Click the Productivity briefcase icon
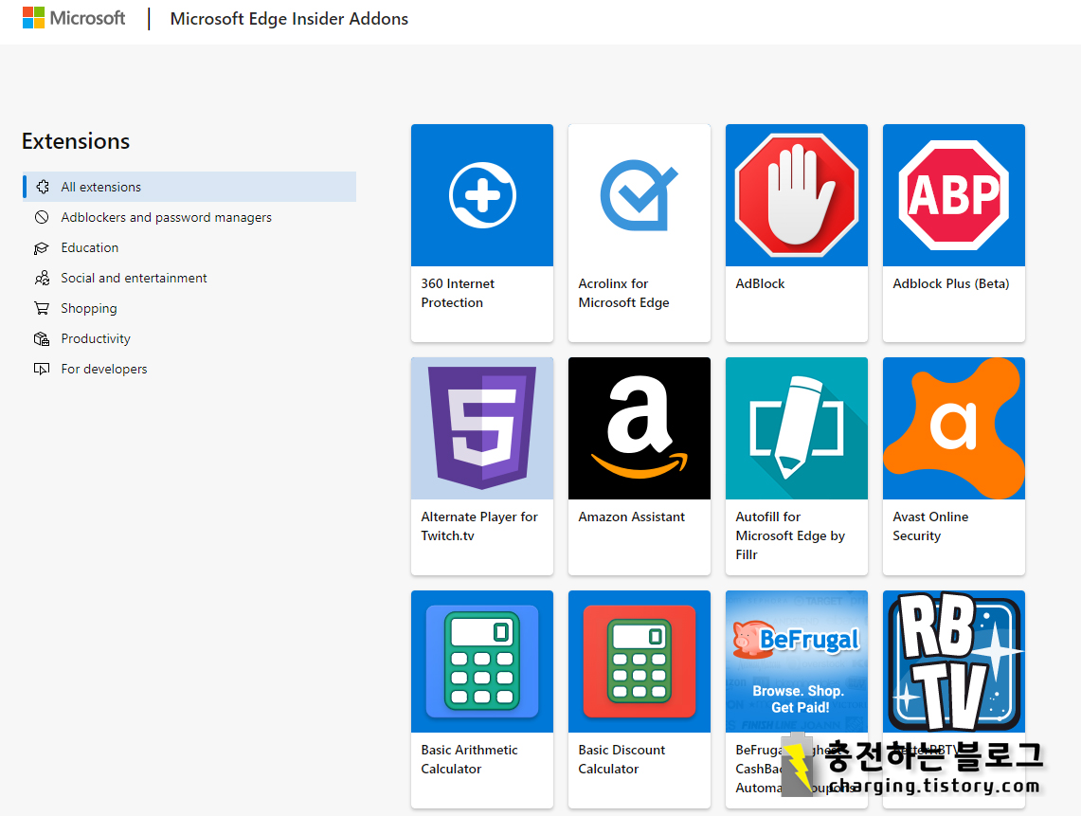The height and width of the screenshot is (816, 1081). 42,338
